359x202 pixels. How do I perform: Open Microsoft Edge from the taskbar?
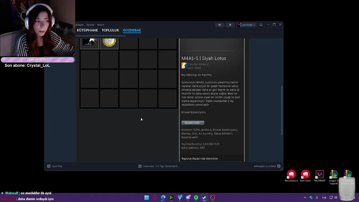tap(163, 198)
